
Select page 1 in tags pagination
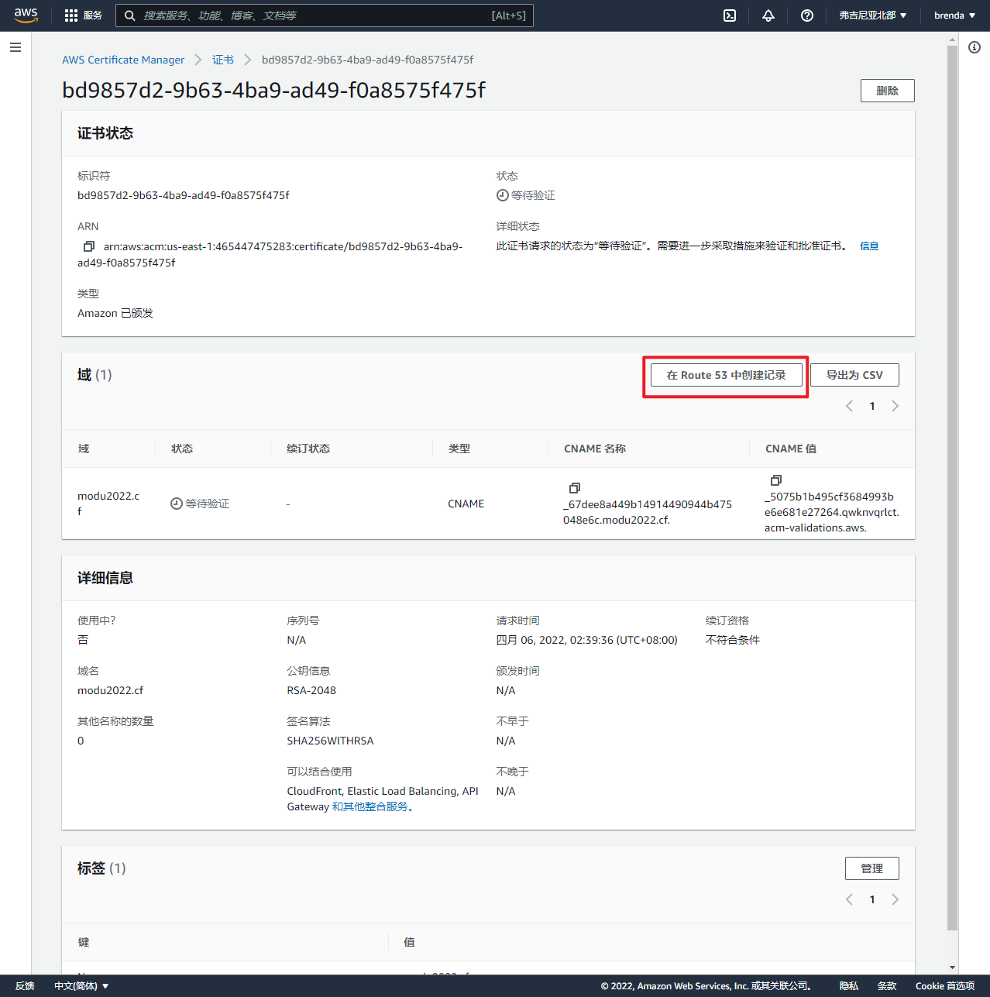pyautogui.click(x=872, y=899)
